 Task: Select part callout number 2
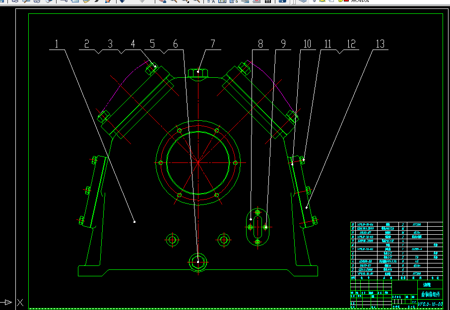point(87,44)
